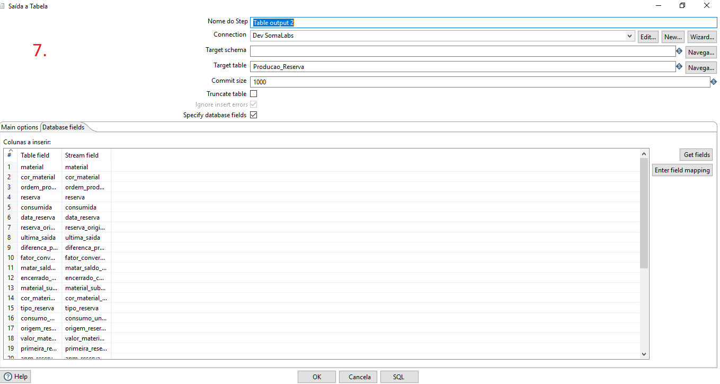Click Edit... next to the Connection field

(647, 37)
